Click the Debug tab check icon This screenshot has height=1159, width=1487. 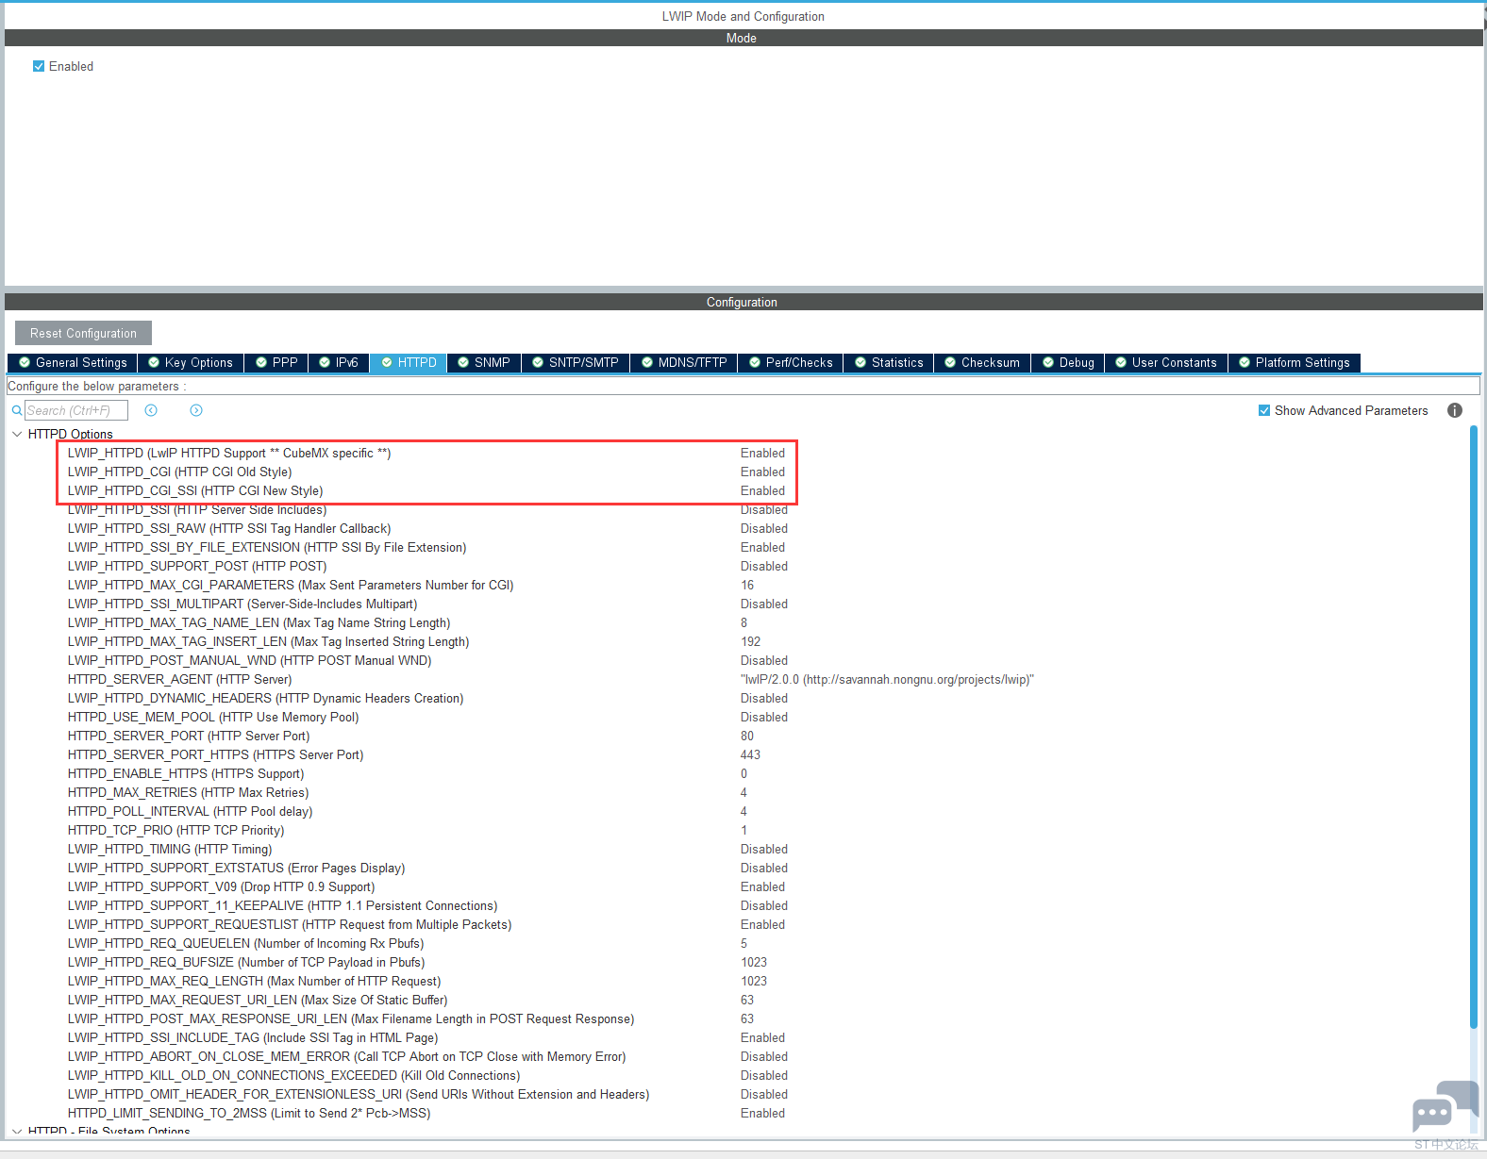coord(1048,362)
